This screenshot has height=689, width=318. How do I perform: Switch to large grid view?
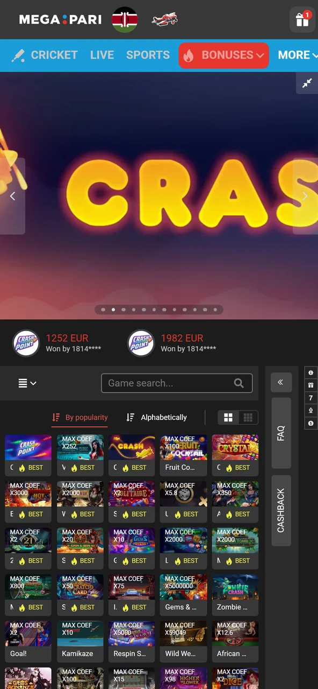(x=228, y=417)
